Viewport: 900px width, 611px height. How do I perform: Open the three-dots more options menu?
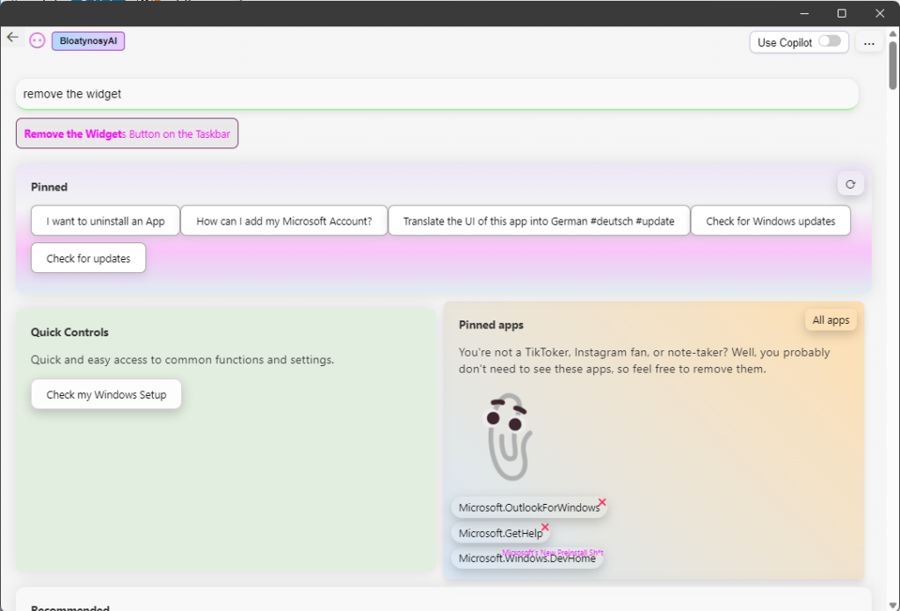(x=868, y=43)
